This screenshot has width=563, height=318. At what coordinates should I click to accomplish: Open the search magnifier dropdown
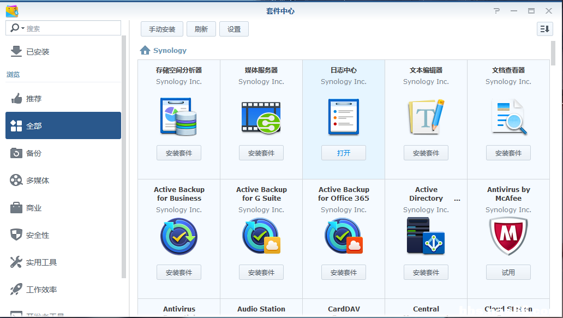[17, 28]
